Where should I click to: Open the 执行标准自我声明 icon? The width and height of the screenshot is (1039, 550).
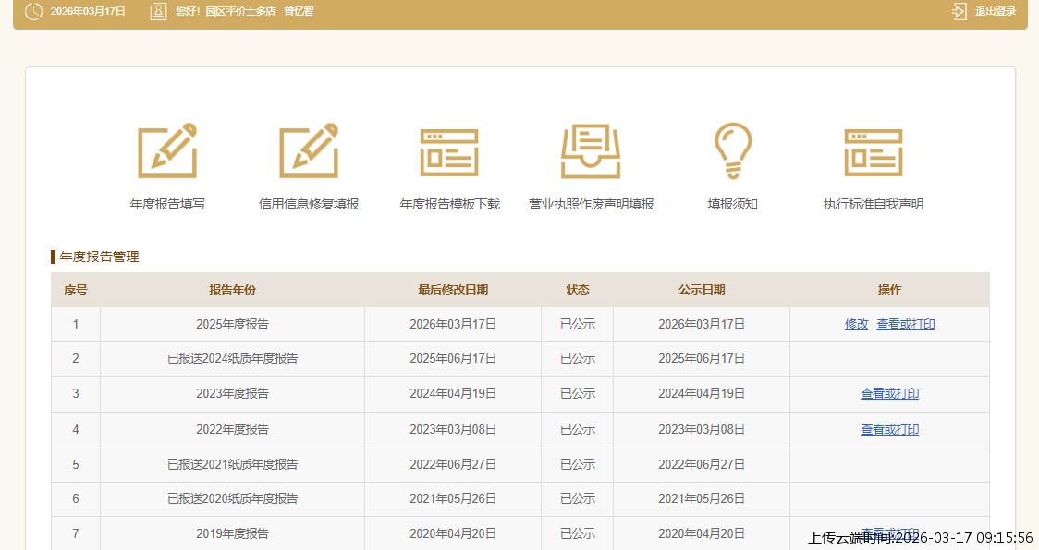(873, 152)
